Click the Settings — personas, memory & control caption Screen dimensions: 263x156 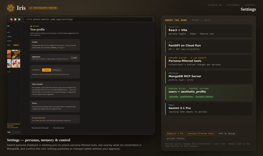click(x=39, y=140)
